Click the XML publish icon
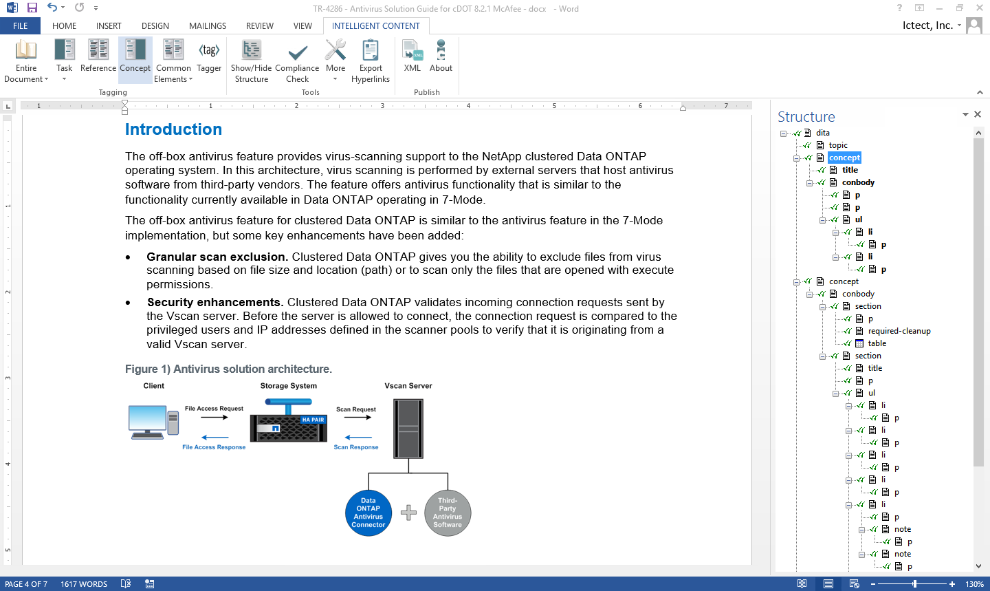The width and height of the screenshot is (990, 591). pos(412,50)
